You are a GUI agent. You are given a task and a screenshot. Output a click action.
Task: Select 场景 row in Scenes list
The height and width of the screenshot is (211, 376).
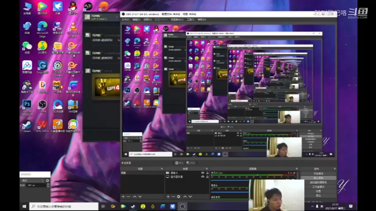(x=142, y=173)
